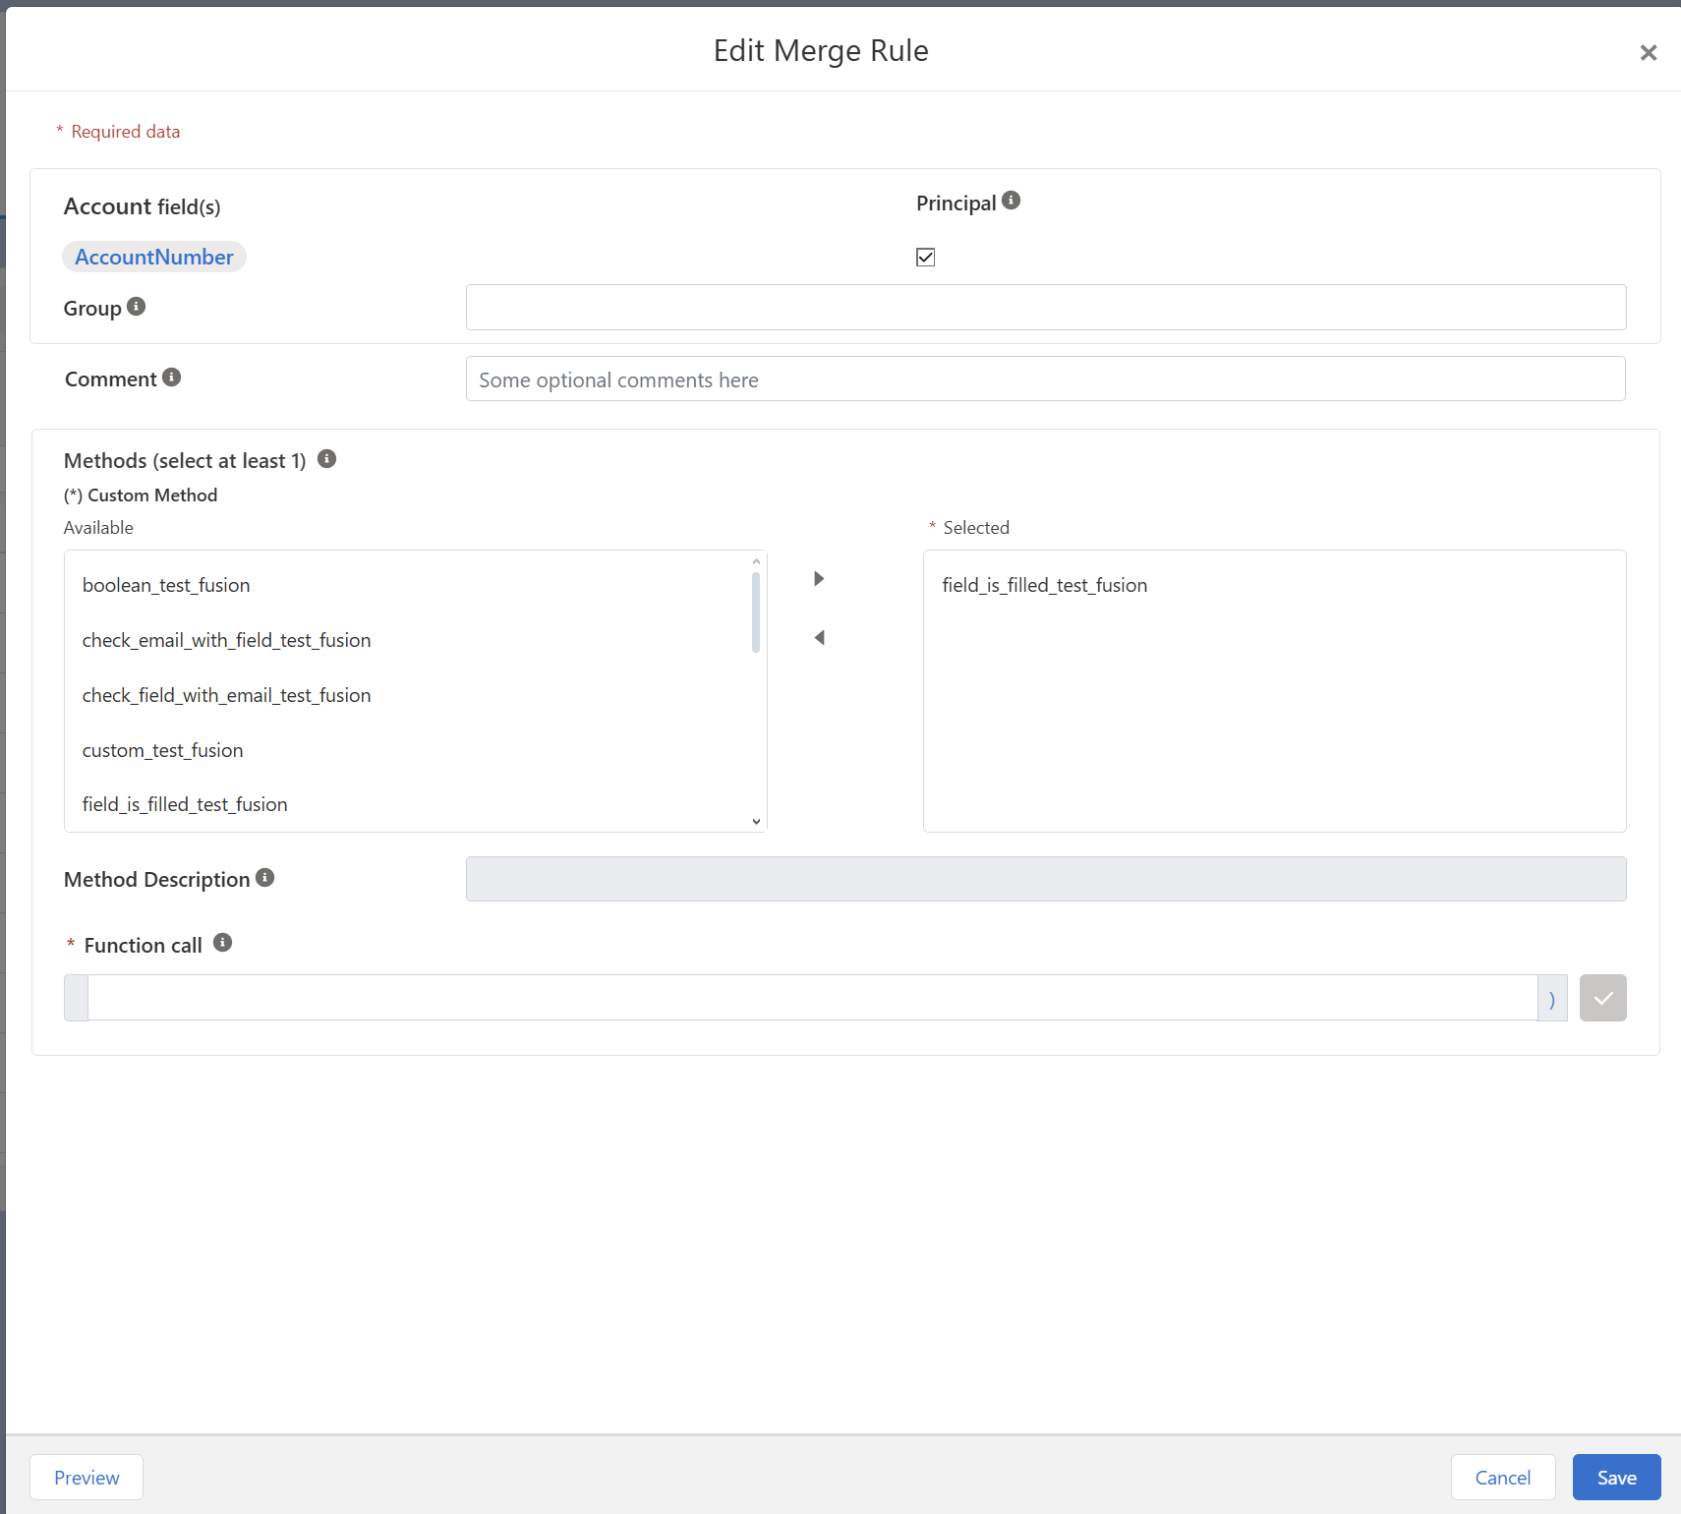
Task: Uncheck the Principal checkbox
Action: coord(925,257)
